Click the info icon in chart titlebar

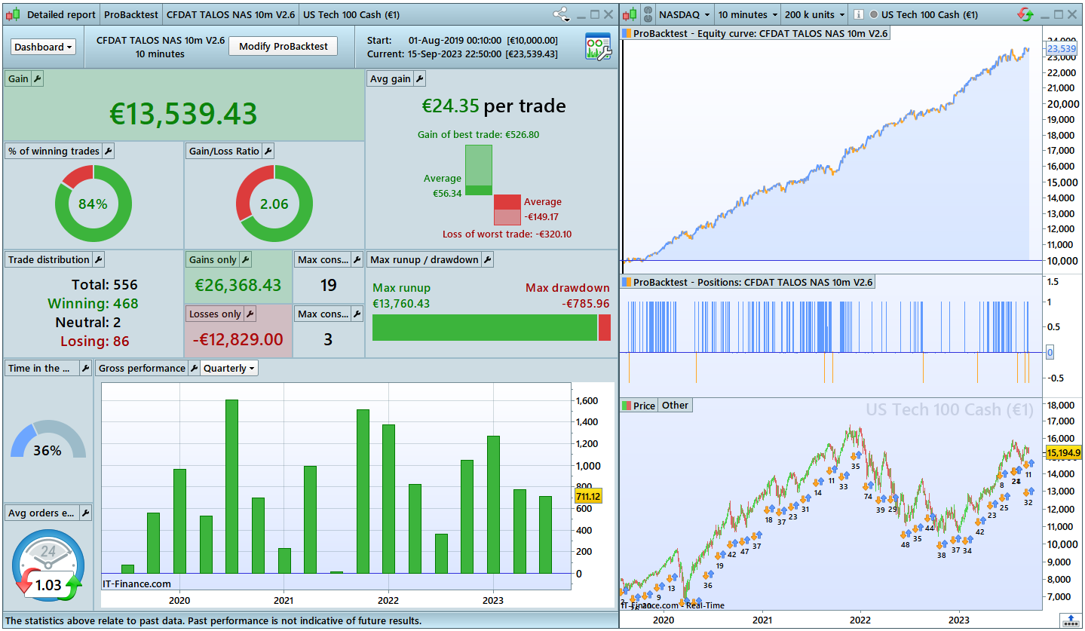[x=858, y=14]
